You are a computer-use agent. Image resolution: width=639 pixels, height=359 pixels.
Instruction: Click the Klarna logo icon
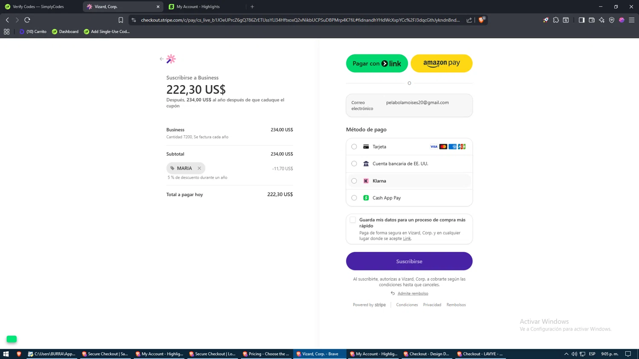(366, 181)
